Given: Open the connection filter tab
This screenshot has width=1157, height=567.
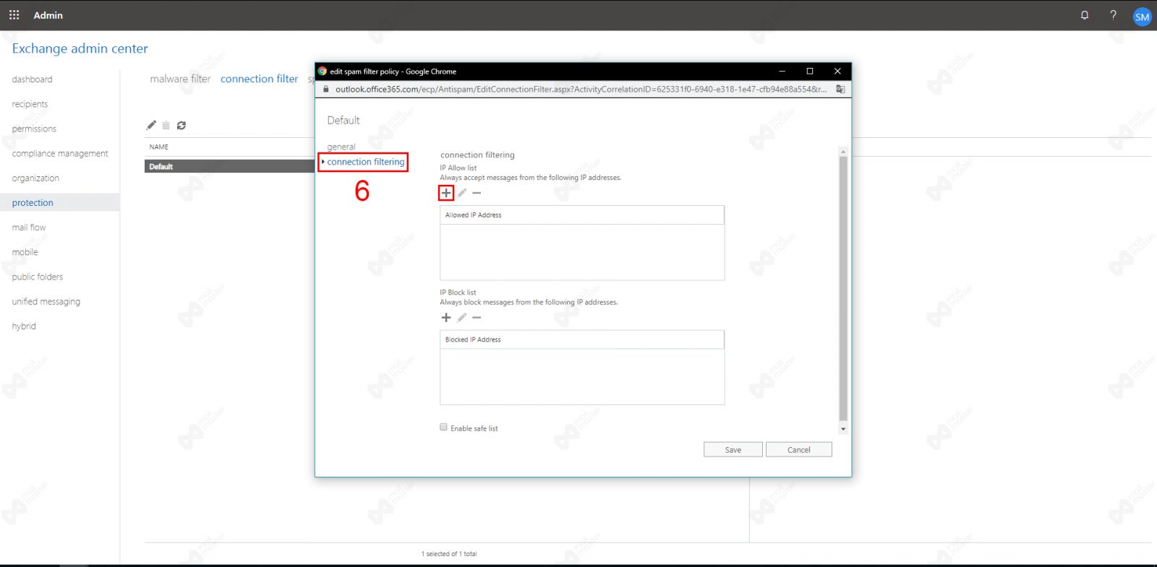Looking at the screenshot, I should click(x=260, y=79).
